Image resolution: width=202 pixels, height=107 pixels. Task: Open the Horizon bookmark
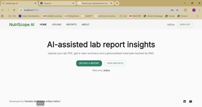coord(182,16)
